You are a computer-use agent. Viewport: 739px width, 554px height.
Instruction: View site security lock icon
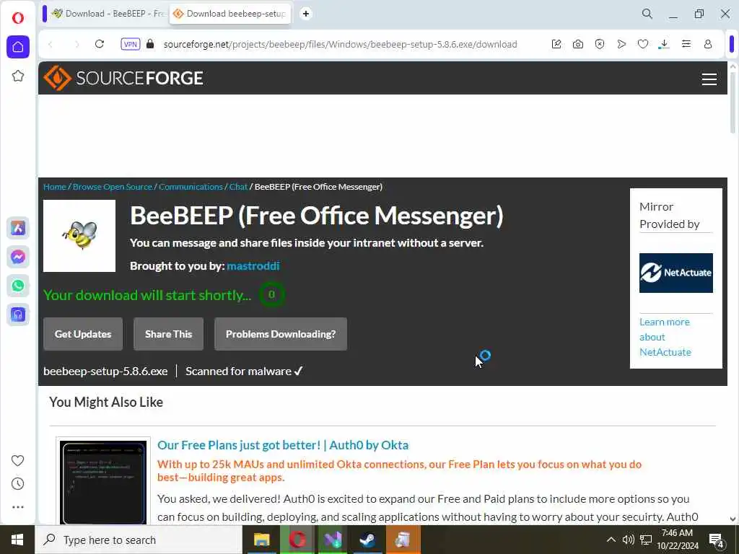pyautogui.click(x=150, y=44)
